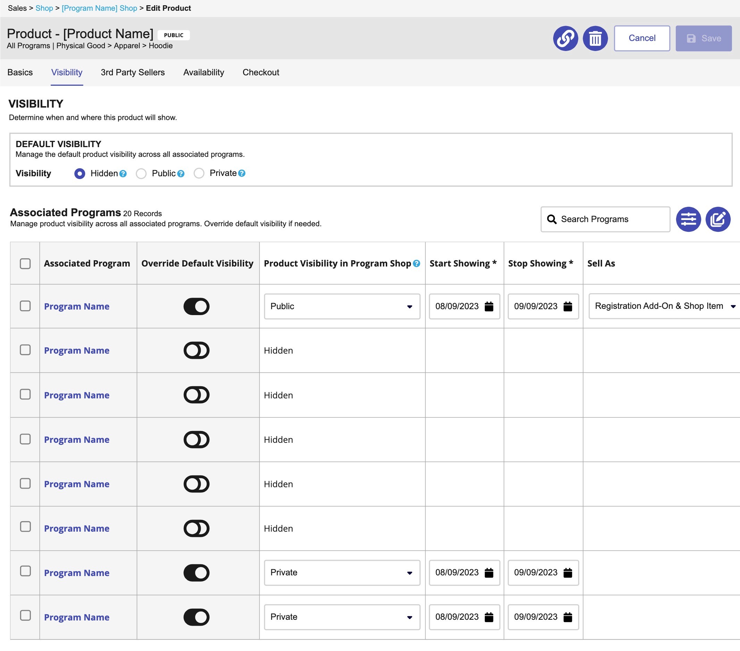Click help icon beside Private radio option

pos(242,174)
